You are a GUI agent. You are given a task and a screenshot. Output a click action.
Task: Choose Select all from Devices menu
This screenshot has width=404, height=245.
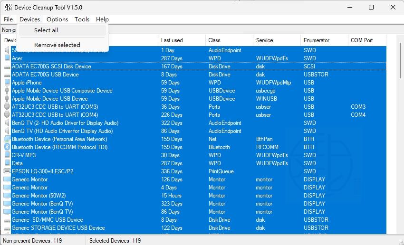click(46, 30)
